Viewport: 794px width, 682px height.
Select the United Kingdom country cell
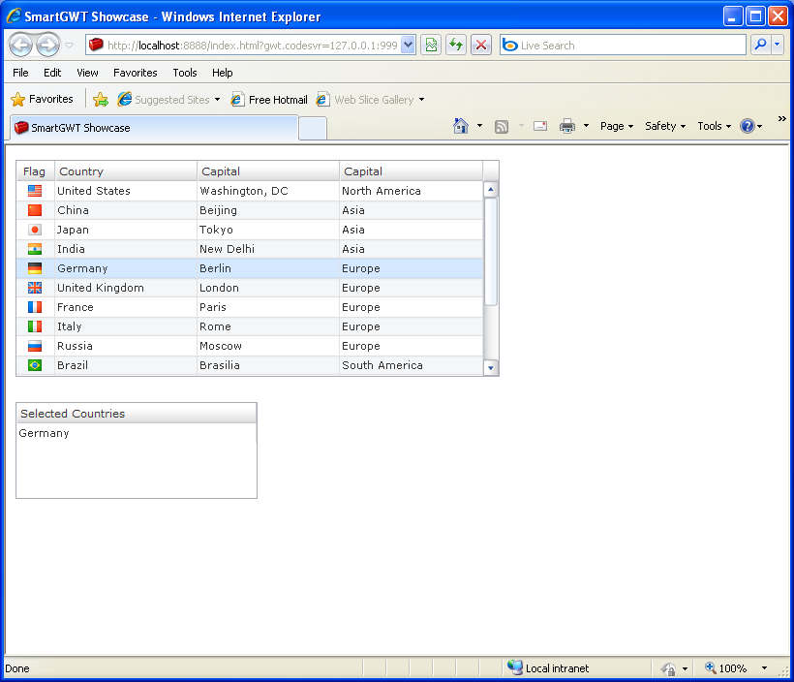pyautogui.click(x=126, y=288)
